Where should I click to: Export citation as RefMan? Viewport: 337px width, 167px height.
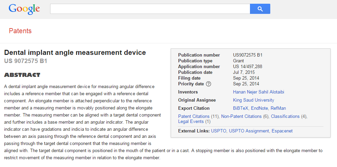(x=278, y=108)
